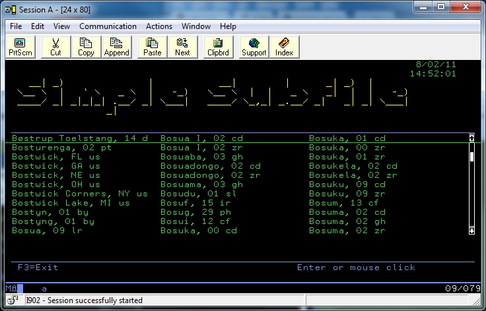The height and width of the screenshot is (311, 486).
Task: Select entry Bosui, 12 cf
Action: tap(196, 221)
